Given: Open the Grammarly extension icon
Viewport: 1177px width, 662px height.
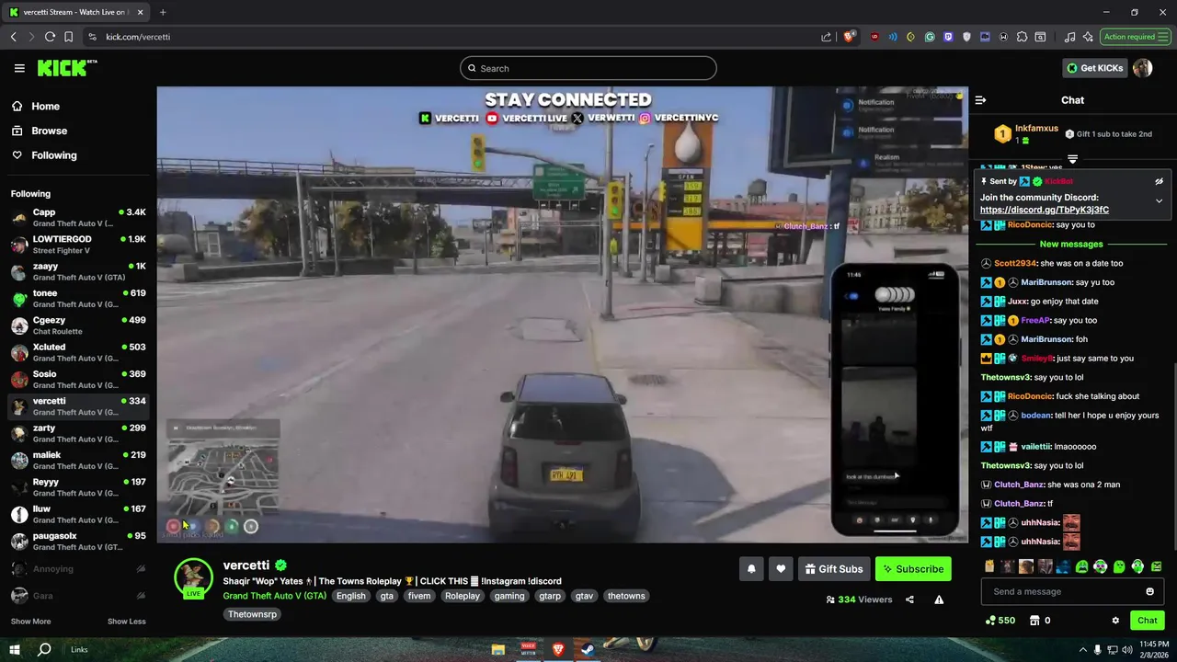Looking at the screenshot, I should click(930, 37).
